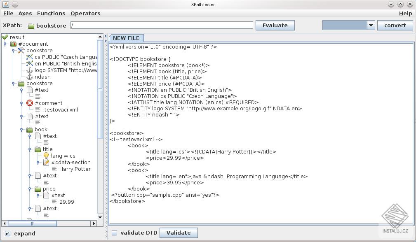Screen dimensions: 416x242
Task: Click the green checkmark on result root
Action: [x=5, y=37]
